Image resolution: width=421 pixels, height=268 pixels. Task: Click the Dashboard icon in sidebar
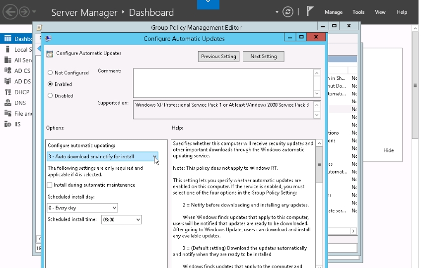[8, 38]
